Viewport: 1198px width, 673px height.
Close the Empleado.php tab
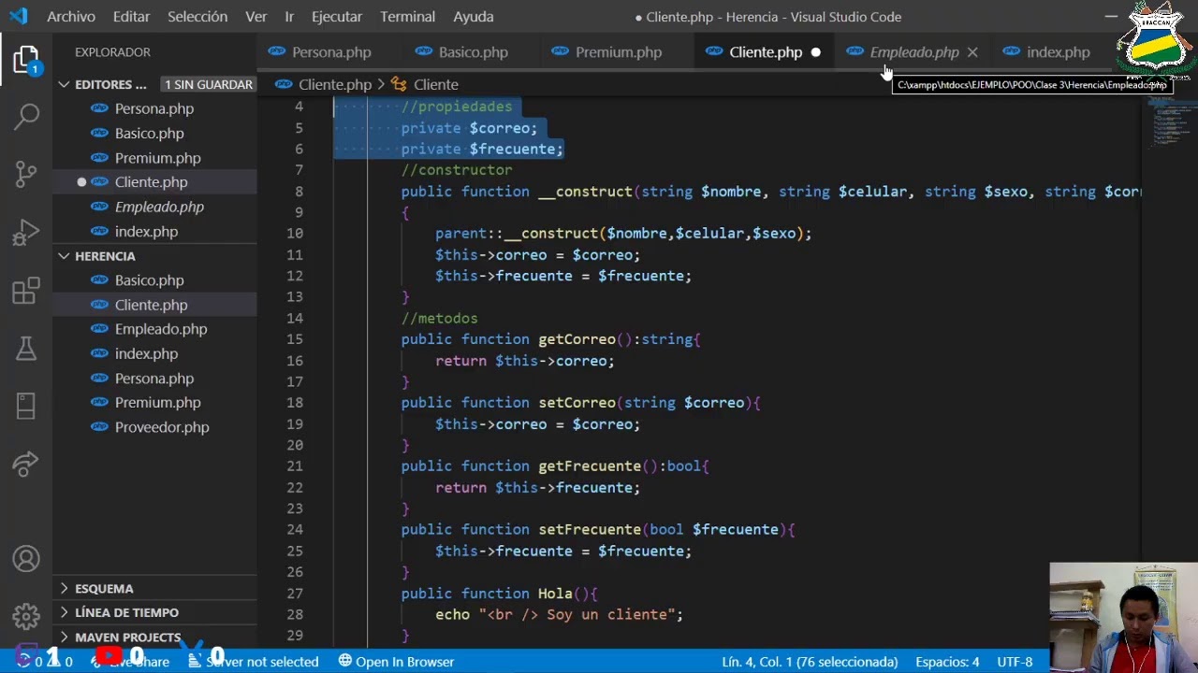[x=972, y=52]
